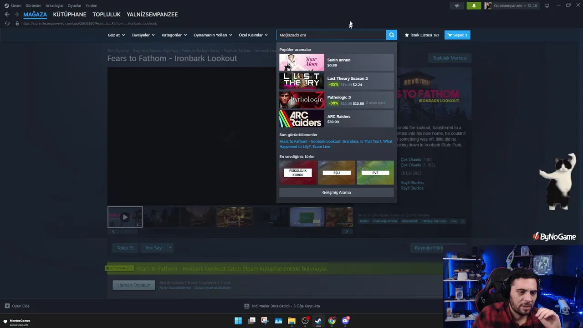Select the Lust Theory Season 2 suggestion
This screenshot has height=328, width=583.
(x=337, y=81)
